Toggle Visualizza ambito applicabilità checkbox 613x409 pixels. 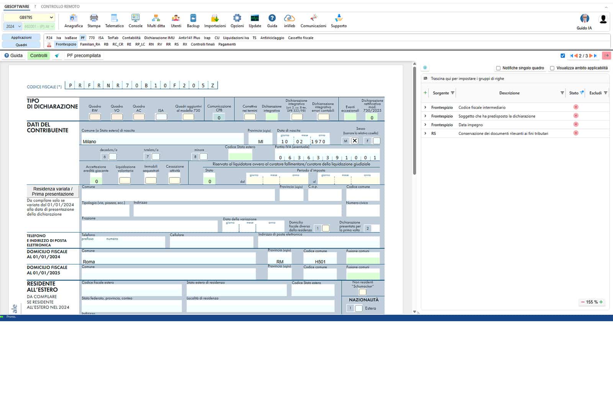pos(552,68)
